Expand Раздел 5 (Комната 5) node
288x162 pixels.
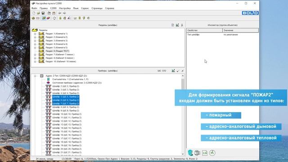[35, 48]
